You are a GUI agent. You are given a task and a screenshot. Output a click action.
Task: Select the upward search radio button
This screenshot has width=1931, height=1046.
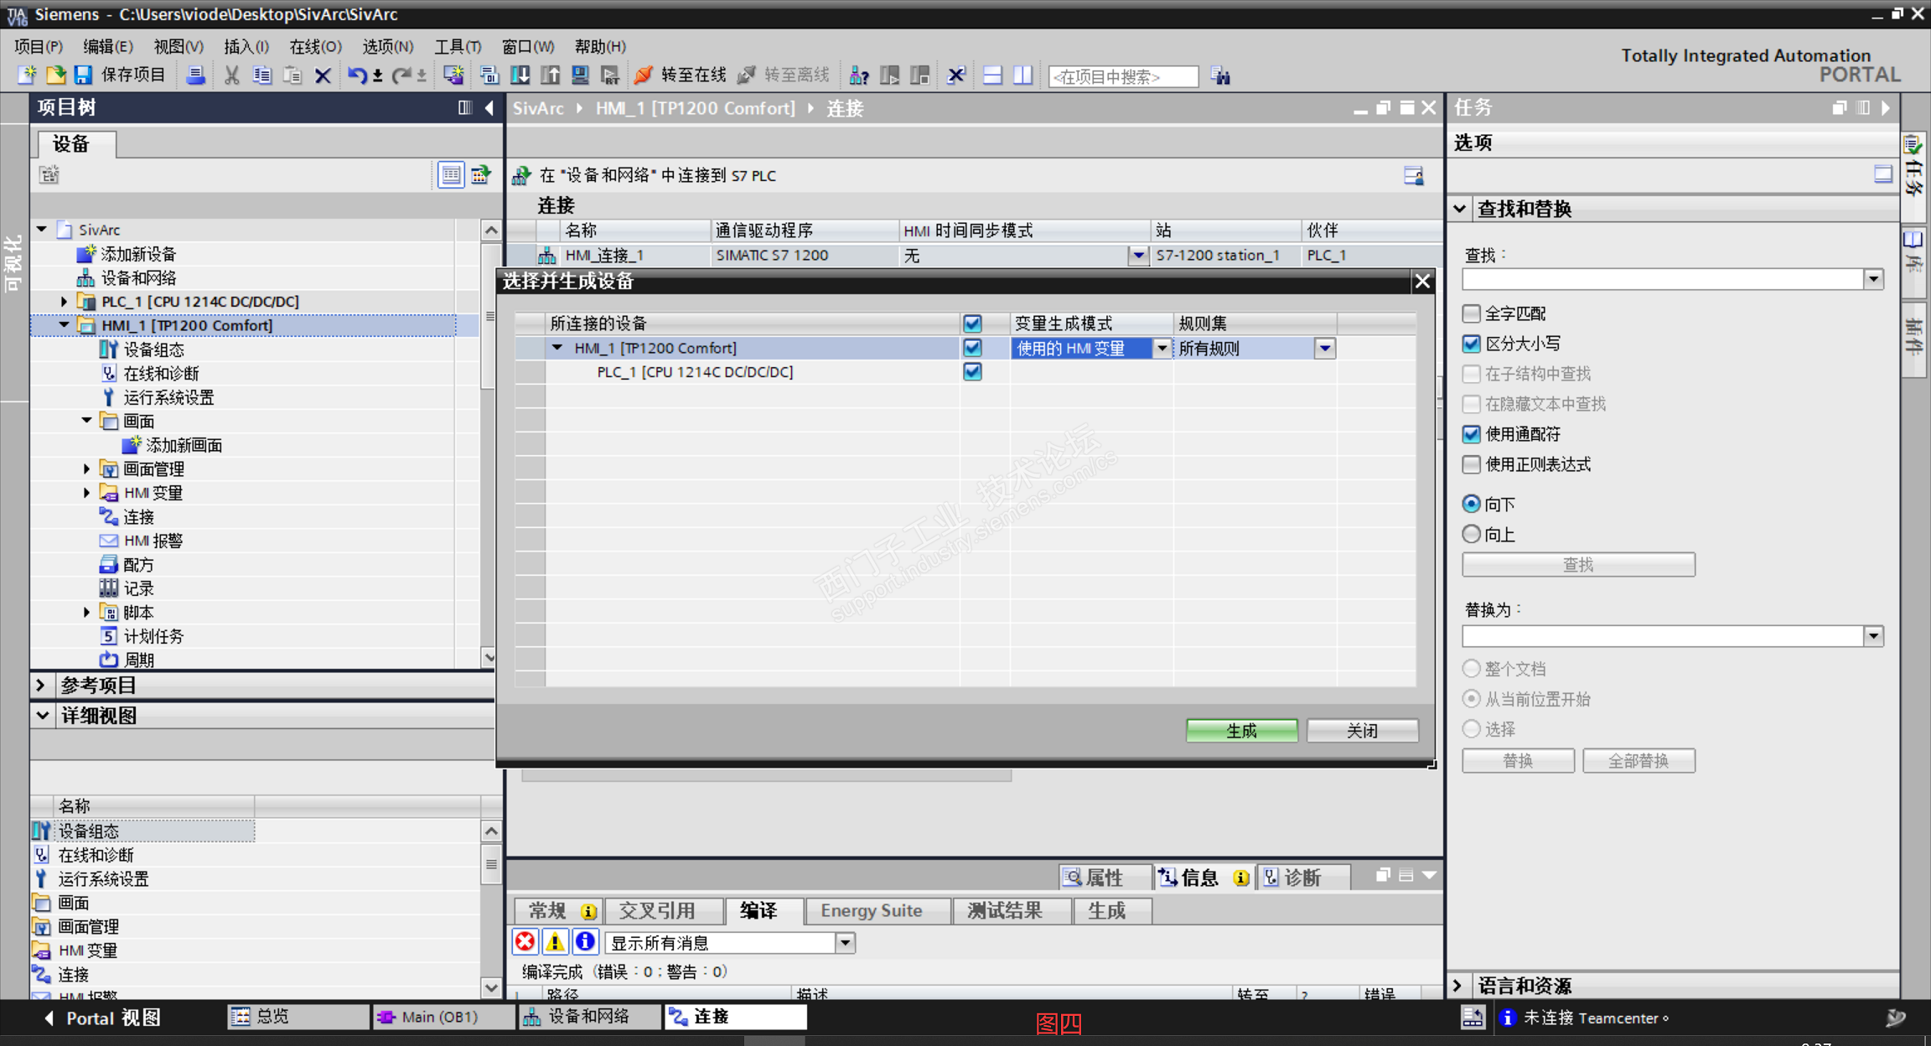[x=1471, y=534]
